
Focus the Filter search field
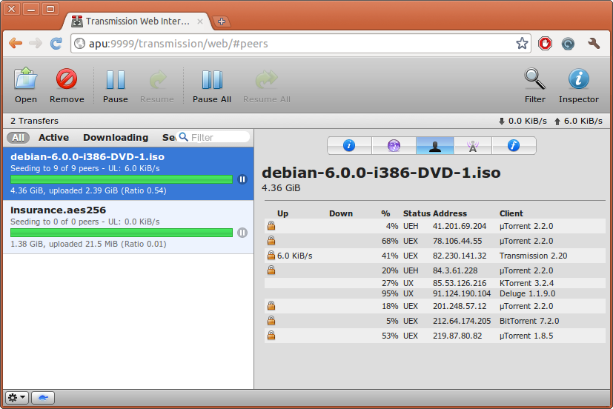click(x=213, y=137)
